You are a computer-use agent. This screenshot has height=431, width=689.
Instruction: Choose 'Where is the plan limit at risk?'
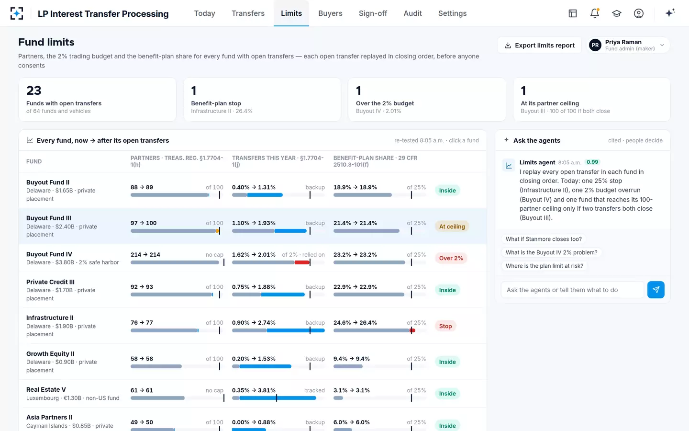pyautogui.click(x=545, y=266)
